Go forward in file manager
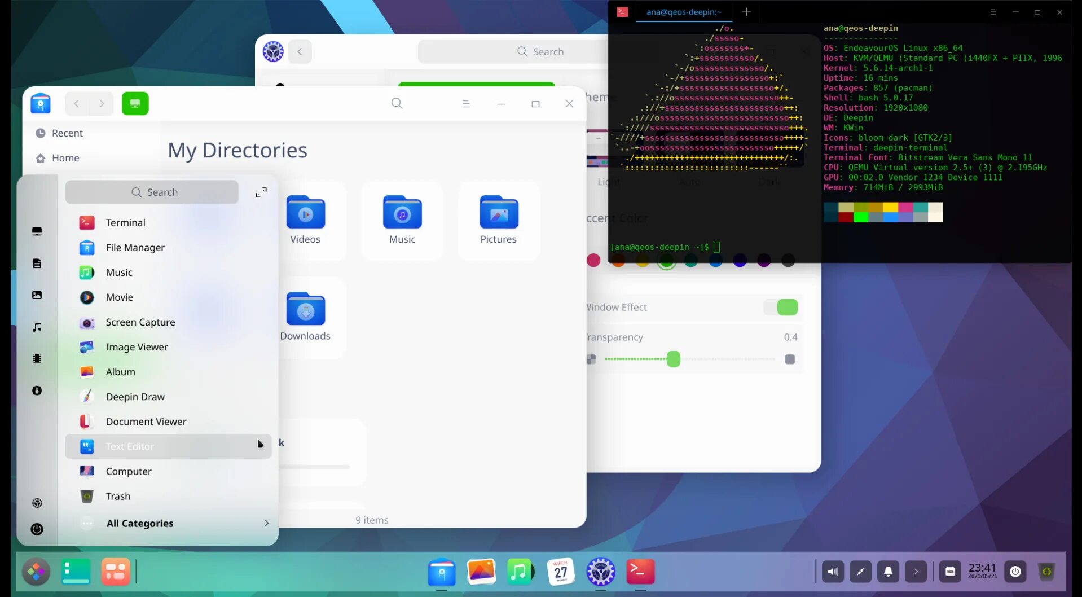 (102, 104)
